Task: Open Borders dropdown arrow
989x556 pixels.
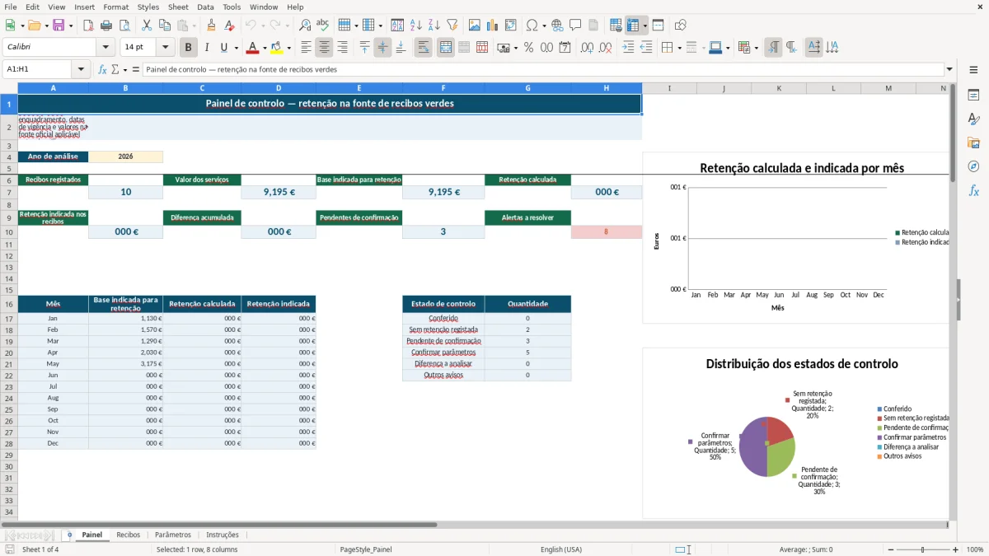Action: [679, 48]
